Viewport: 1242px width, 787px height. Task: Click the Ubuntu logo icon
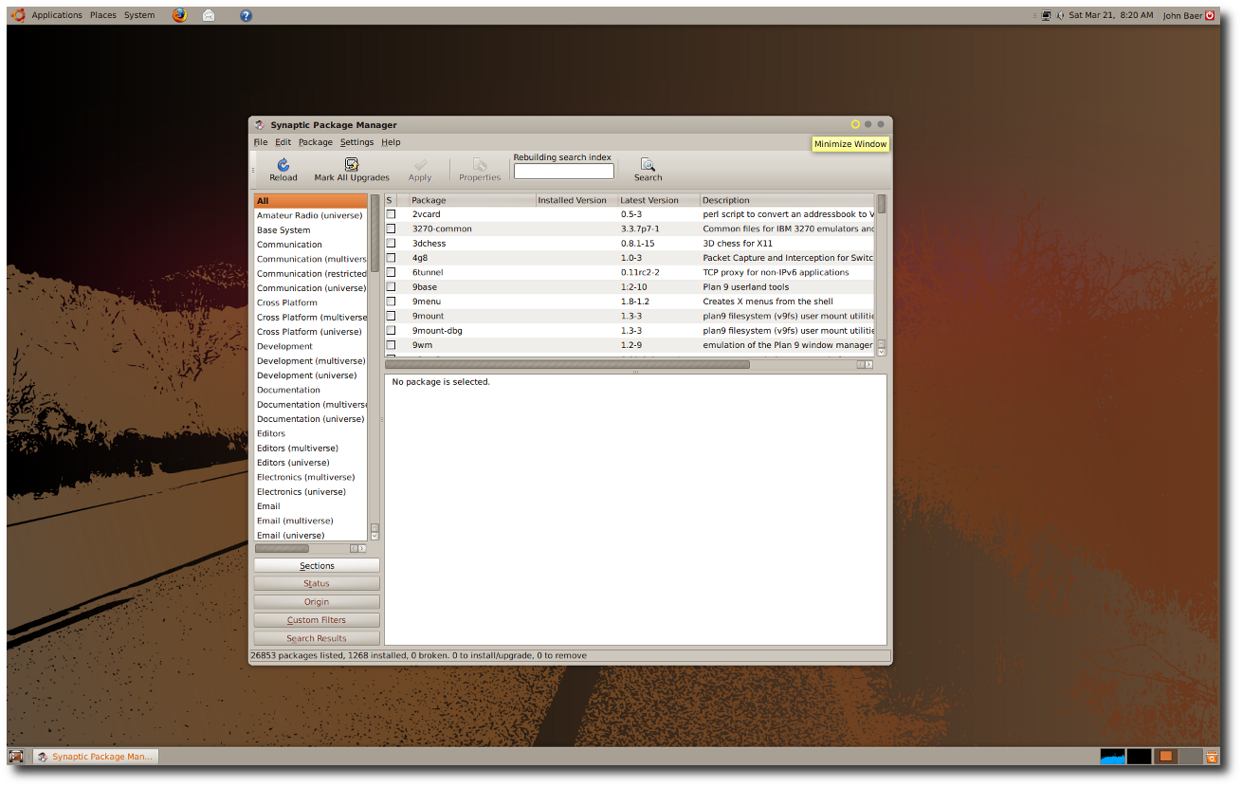[x=18, y=15]
